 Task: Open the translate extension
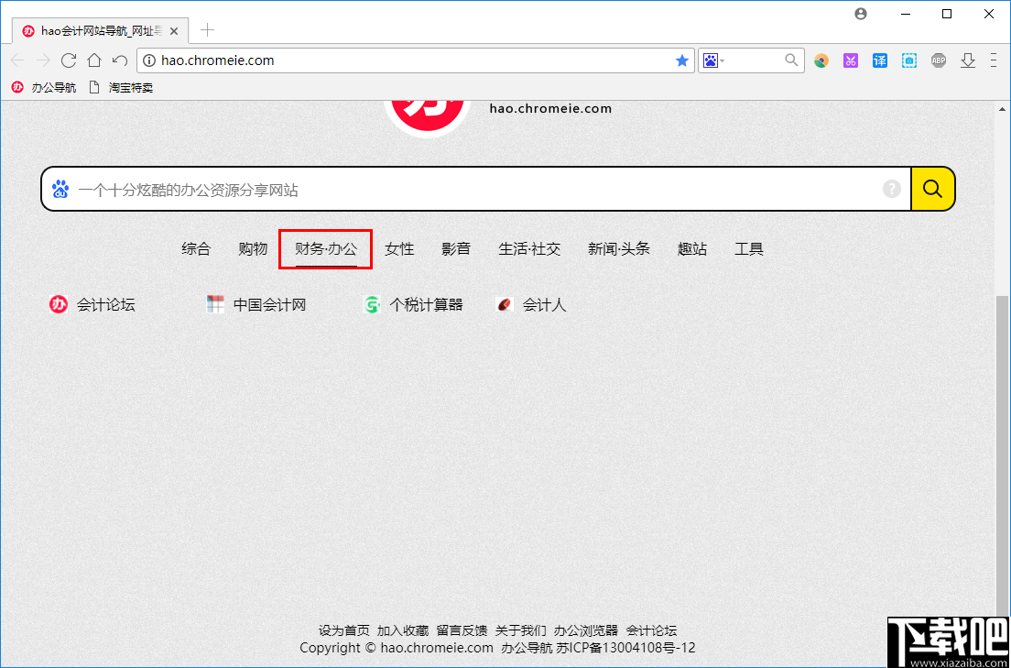[x=880, y=60]
